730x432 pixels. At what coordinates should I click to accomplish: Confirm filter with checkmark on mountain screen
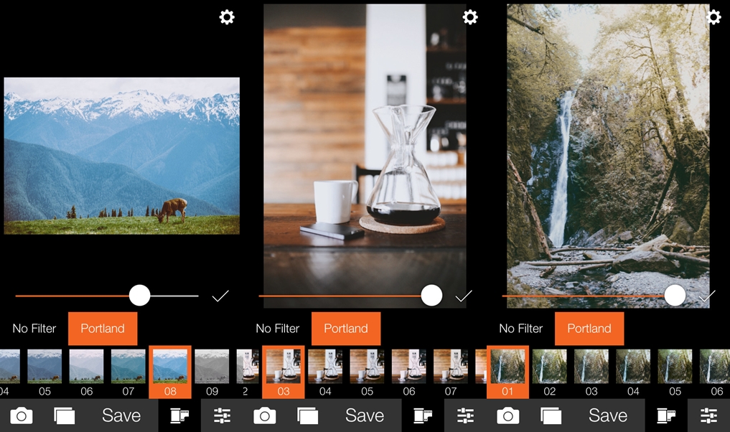(x=220, y=296)
